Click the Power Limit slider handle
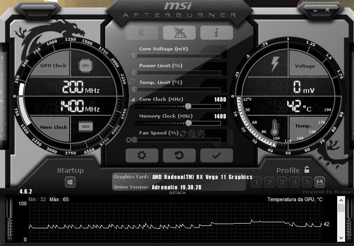The height and width of the screenshot is (246, 354). 135,72
